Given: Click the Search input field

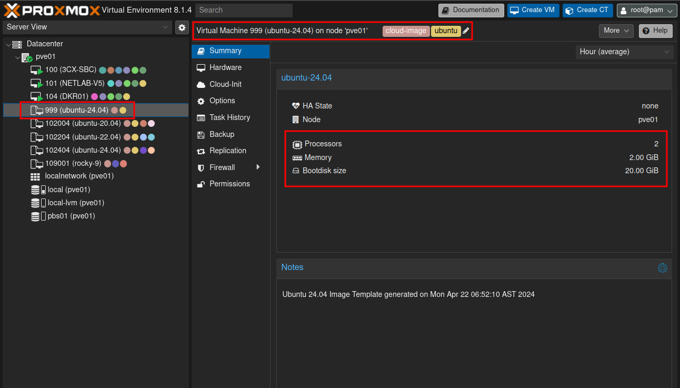Looking at the screenshot, I should (x=244, y=10).
